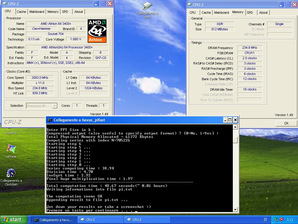298x224 pixels.
Task: Click the Package value Socket 754
Action: [x=56, y=34]
